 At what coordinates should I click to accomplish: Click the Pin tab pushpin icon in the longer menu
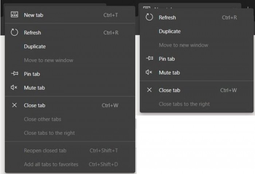pos(15,74)
